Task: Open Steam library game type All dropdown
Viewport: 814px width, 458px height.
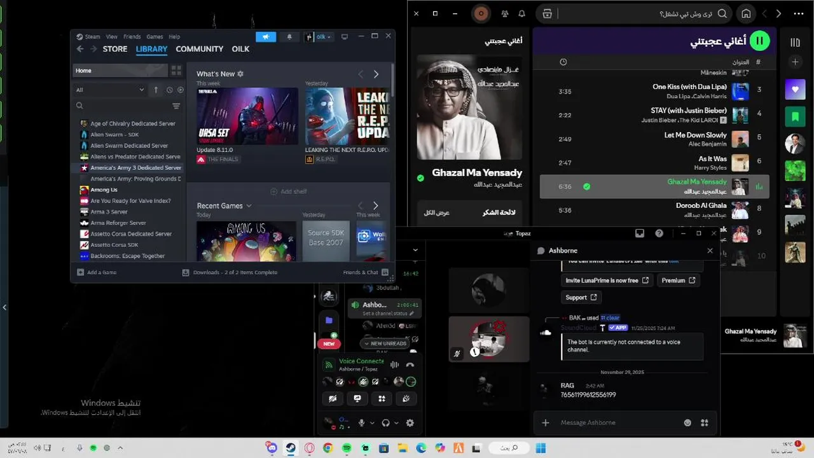Action: click(x=110, y=90)
